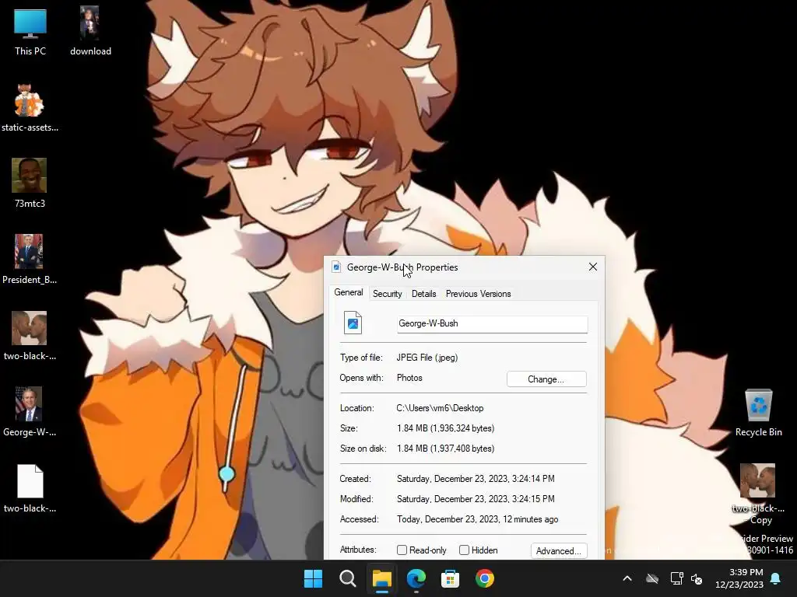
Task: Show hidden system tray icons
Action: [x=627, y=578]
